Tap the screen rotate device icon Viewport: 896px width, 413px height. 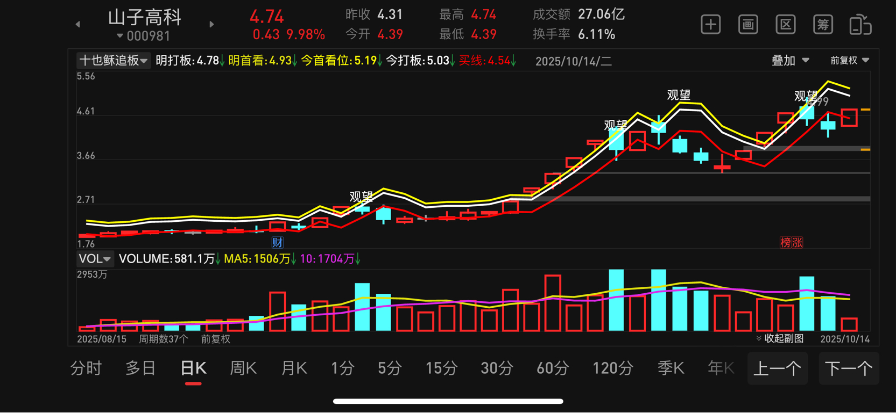point(860,25)
